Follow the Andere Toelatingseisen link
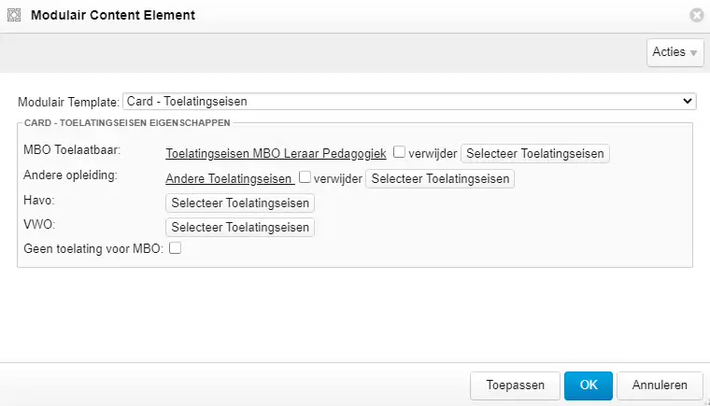 click(x=230, y=178)
